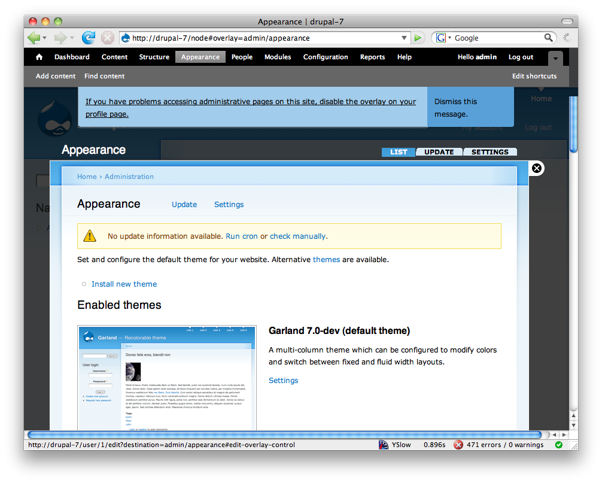Open YSlow from the status bar
Viewport: 602px width, 483px height.
(x=395, y=445)
